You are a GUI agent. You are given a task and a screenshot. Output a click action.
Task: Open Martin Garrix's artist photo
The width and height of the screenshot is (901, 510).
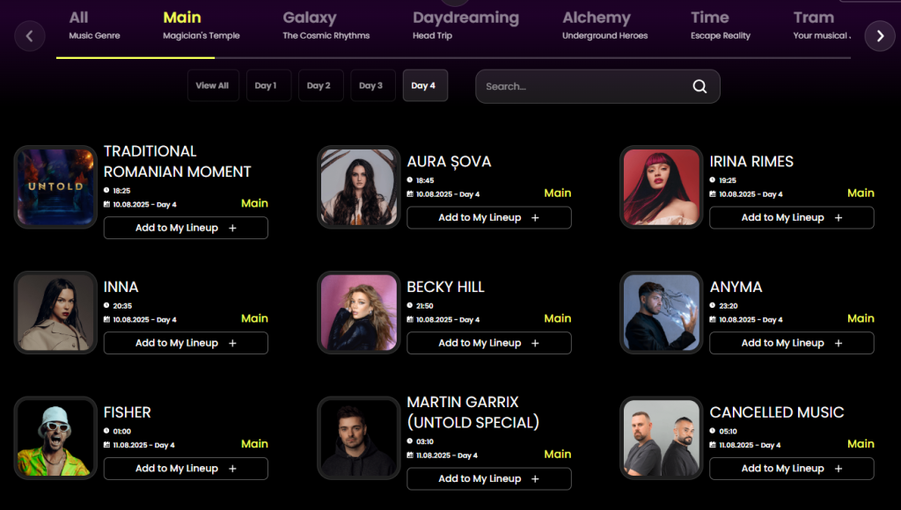tap(359, 438)
